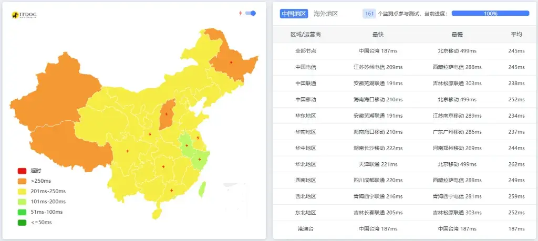Click the red 超时 legend swatch

pos(22,171)
